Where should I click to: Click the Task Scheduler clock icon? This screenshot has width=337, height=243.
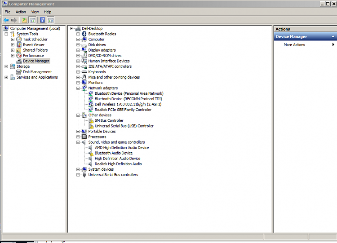click(x=19, y=39)
